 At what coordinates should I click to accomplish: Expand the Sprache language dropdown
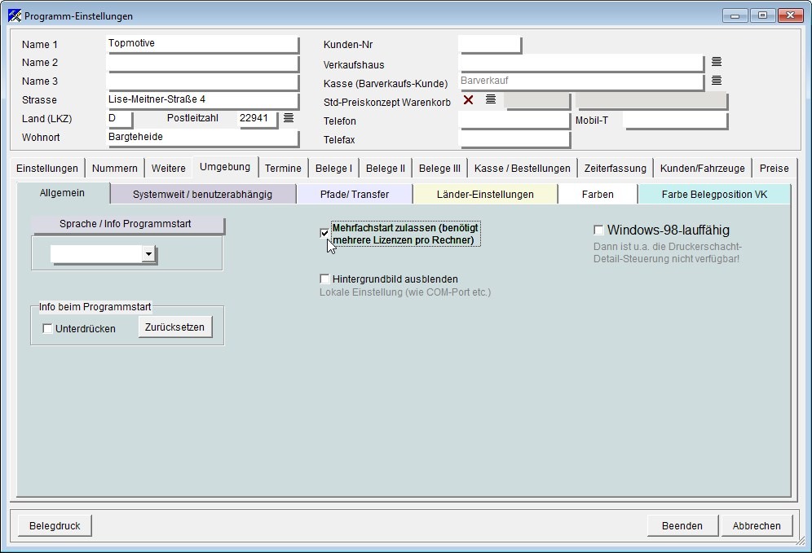coord(148,254)
